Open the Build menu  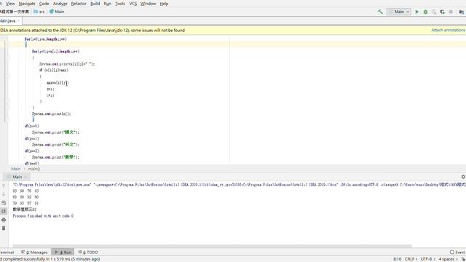pyautogui.click(x=95, y=4)
